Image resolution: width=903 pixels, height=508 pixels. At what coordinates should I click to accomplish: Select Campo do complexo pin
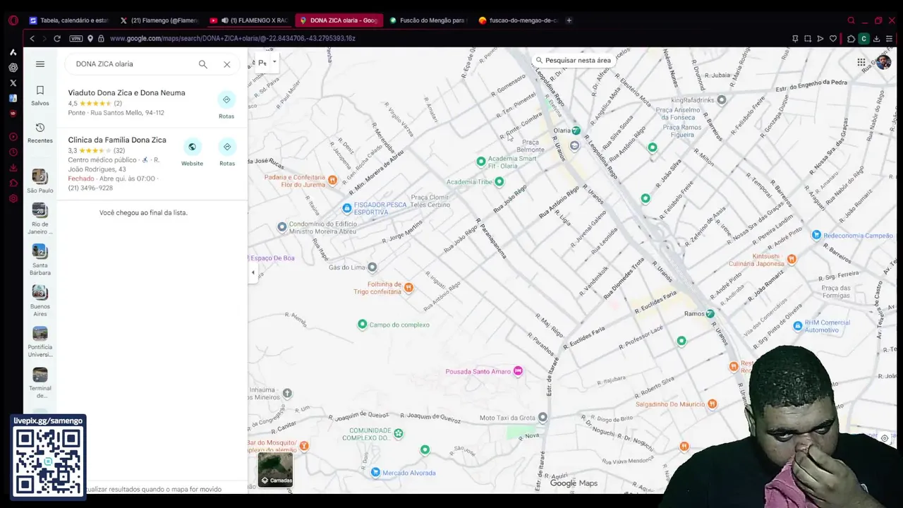(x=363, y=325)
